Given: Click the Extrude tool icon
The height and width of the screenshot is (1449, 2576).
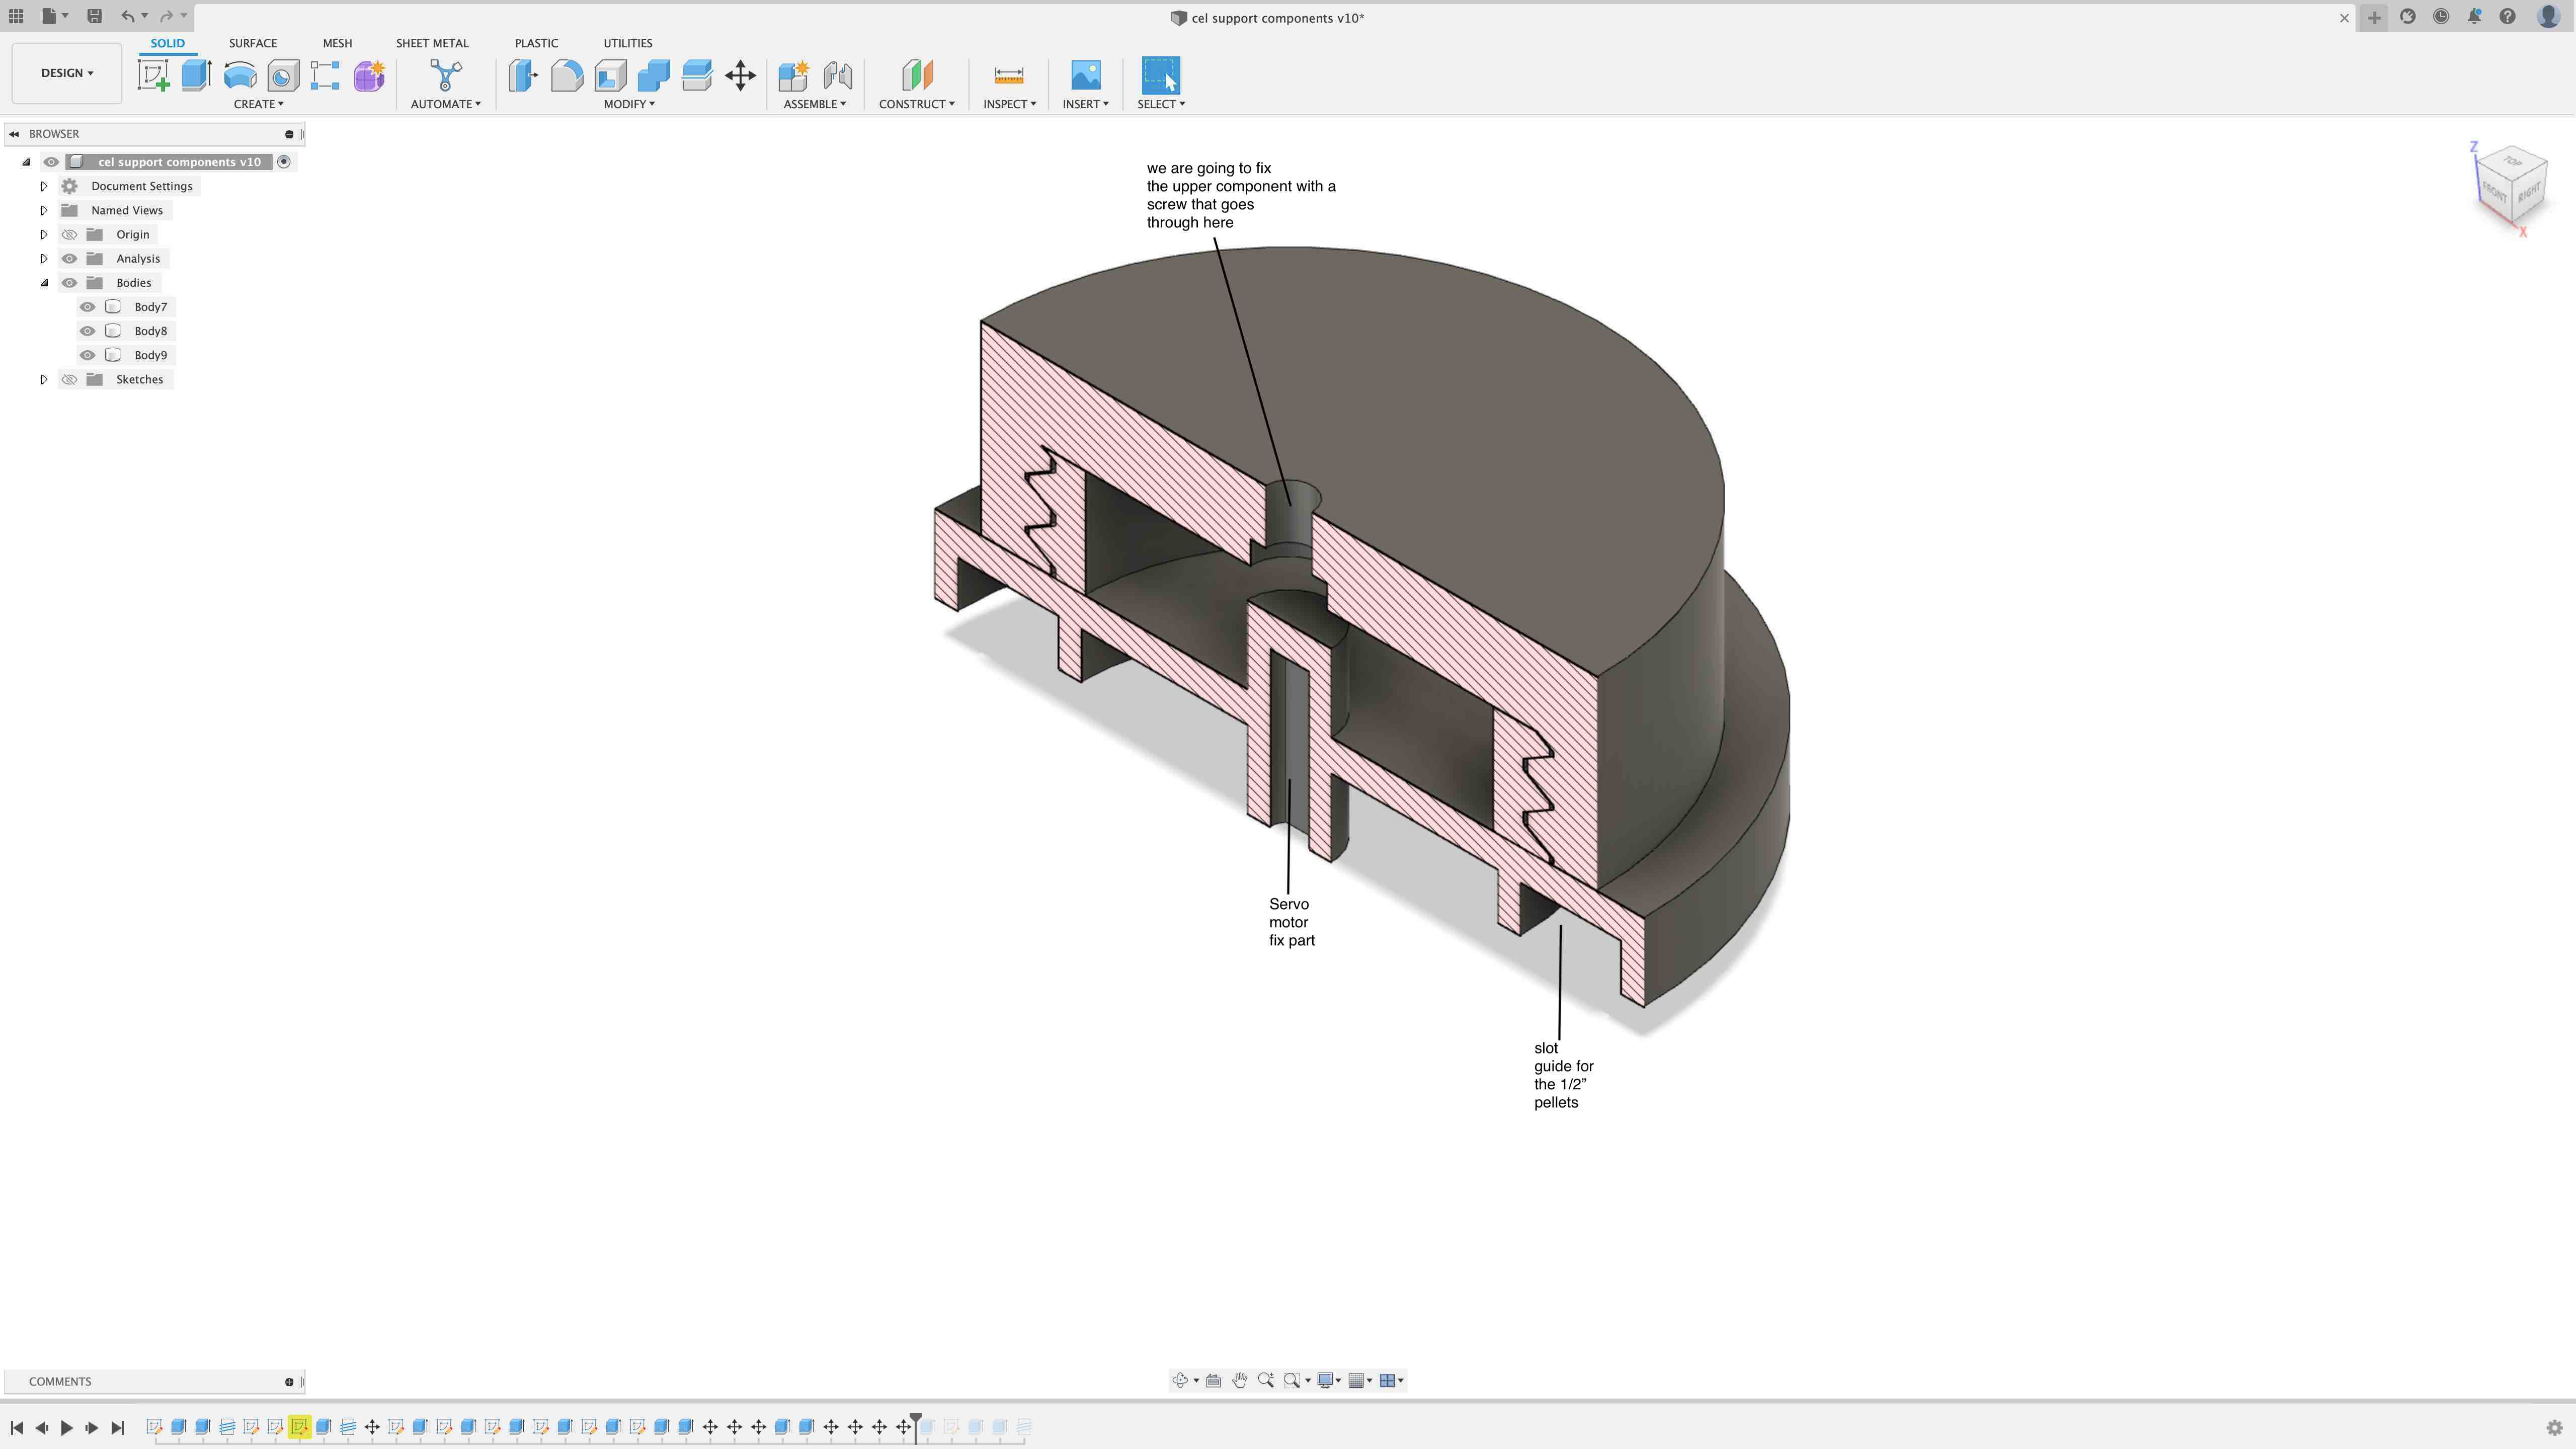Looking at the screenshot, I should (196, 76).
